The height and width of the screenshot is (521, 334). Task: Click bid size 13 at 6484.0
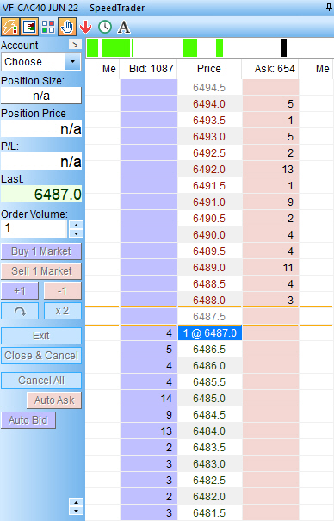pos(148,431)
